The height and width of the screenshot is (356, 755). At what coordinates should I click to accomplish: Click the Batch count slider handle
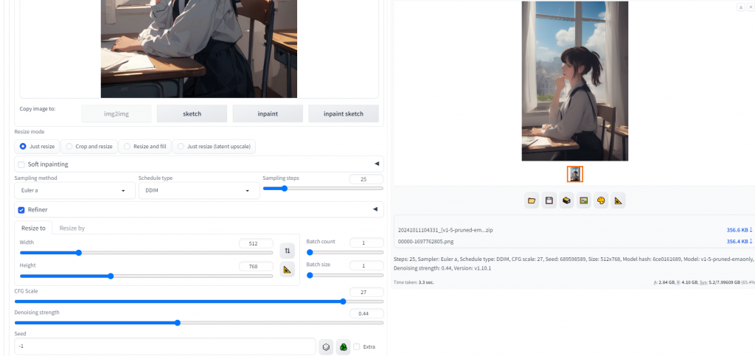tap(310, 252)
